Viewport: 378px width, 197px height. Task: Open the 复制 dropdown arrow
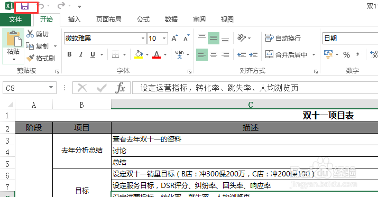55,46
